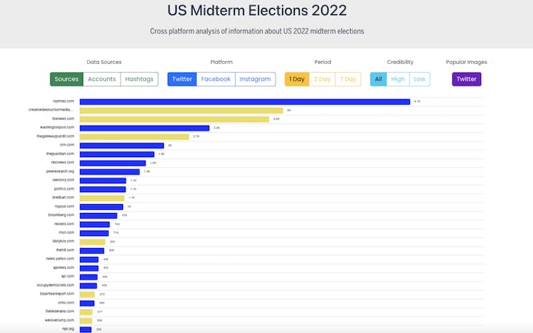Screen dimensions: 533x333
Task: Select the Sources data source button
Action: pos(67,79)
